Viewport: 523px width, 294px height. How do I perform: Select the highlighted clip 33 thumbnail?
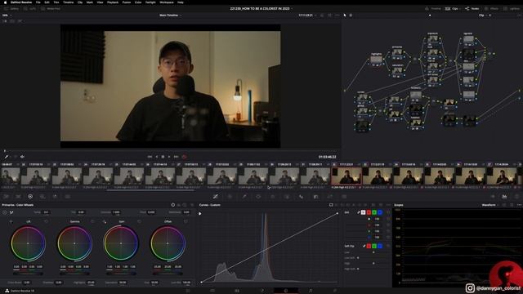pyautogui.click(x=346, y=176)
